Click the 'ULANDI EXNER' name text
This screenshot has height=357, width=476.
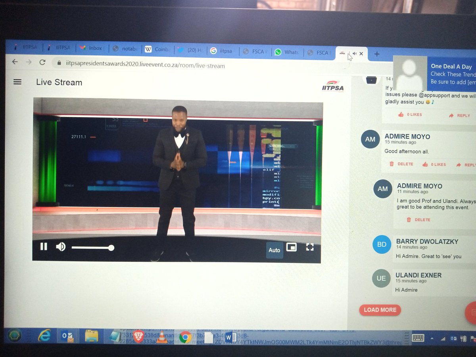point(418,275)
